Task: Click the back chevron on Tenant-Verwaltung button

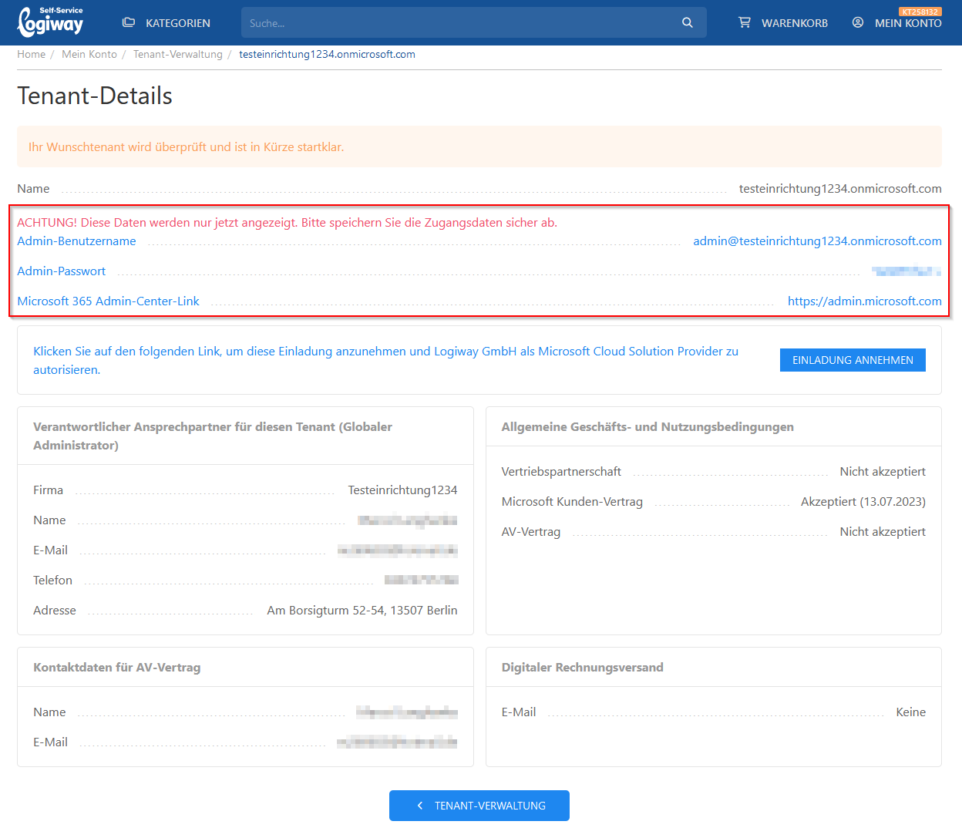Action: [419, 806]
